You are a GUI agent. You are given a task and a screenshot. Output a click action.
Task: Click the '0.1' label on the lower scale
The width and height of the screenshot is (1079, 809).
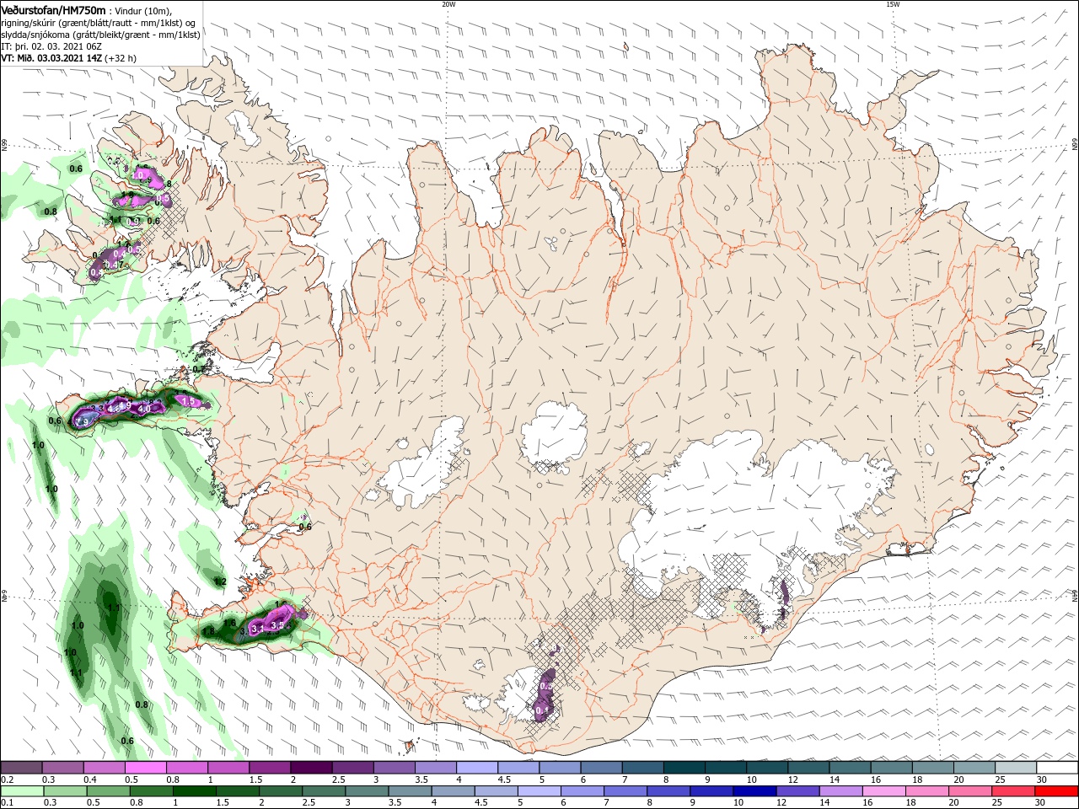(x=8, y=803)
